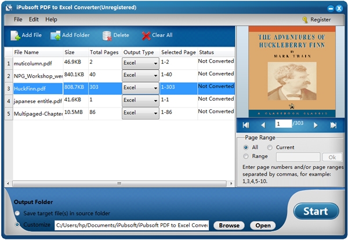Click the Start conversion button
This screenshot has width=348, height=240.
316,211
